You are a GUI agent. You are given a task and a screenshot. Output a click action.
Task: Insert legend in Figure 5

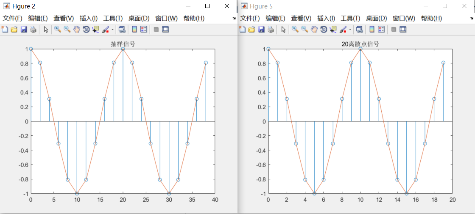click(x=381, y=29)
